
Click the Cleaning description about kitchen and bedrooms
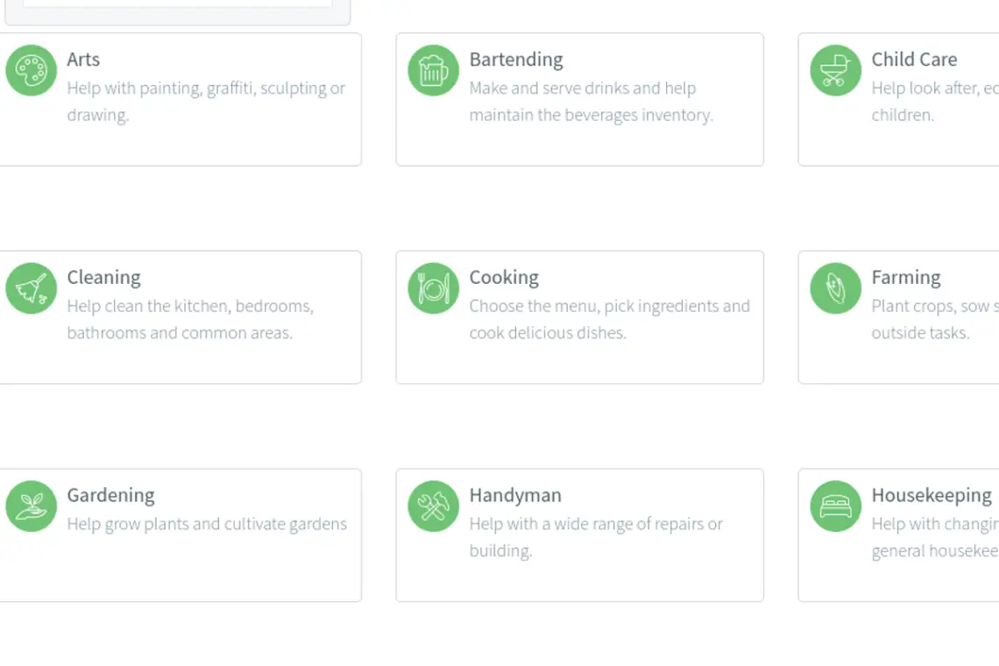pyautogui.click(x=189, y=319)
